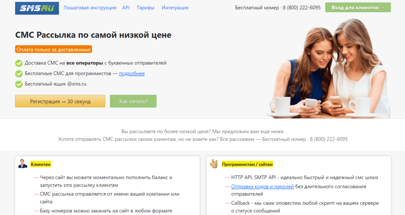Click the СМС рассылка отправляется от имени line
Viewport: 405px width, 215px height.
pos(110,198)
